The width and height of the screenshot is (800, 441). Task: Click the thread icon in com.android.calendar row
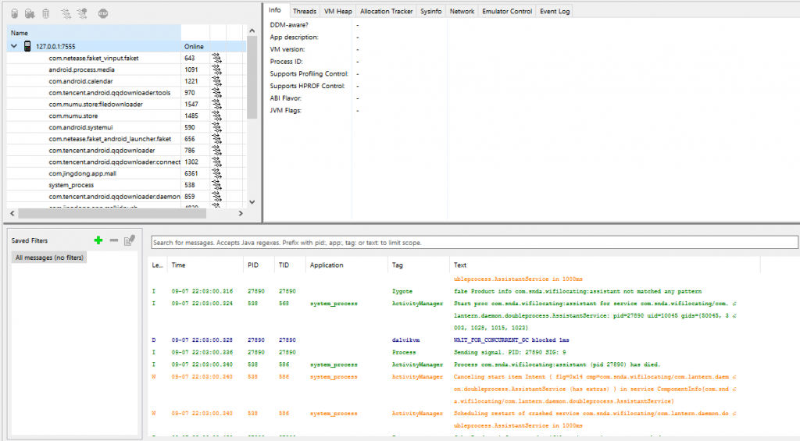tap(217, 81)
